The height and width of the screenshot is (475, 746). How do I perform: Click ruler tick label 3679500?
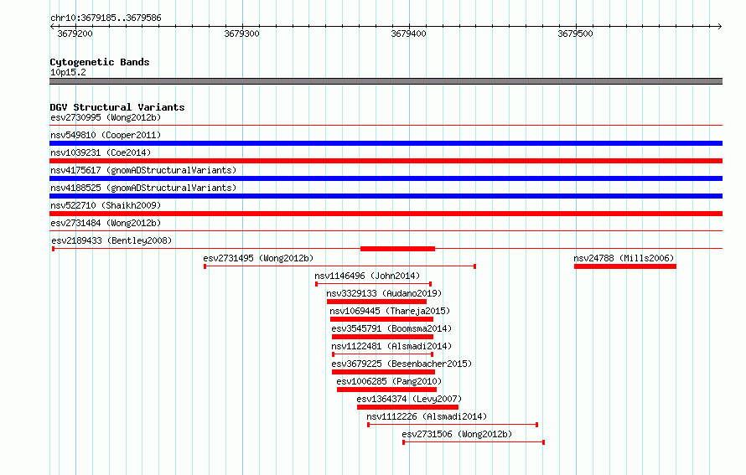point(575,34)
